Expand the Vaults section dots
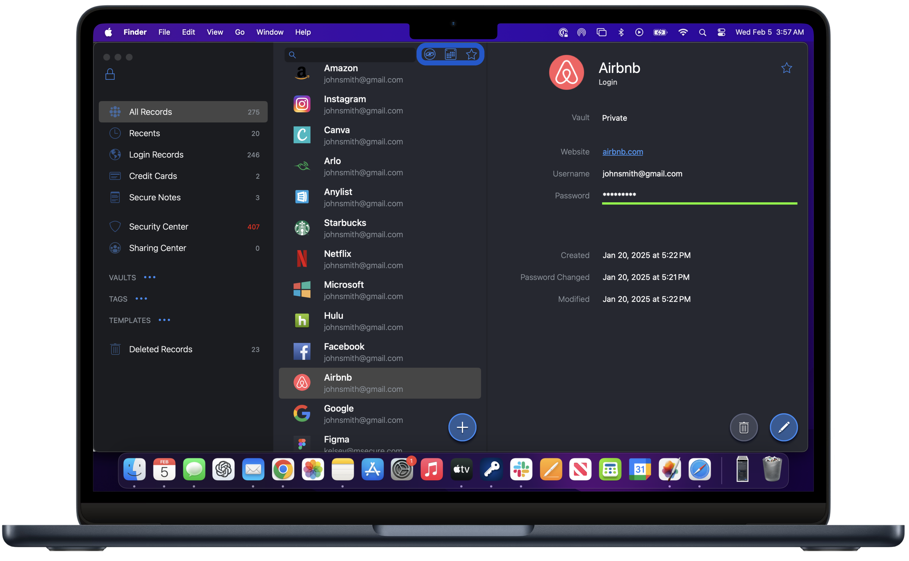Image resolution: width=909 pixels, height=561 pixels. point(150,277)
